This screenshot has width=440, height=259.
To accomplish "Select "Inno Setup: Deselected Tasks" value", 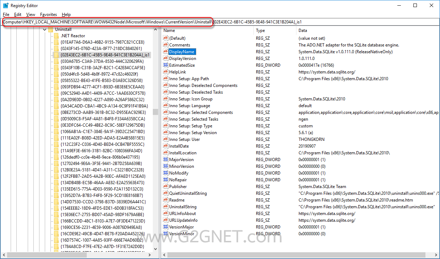I will [196, 92].
